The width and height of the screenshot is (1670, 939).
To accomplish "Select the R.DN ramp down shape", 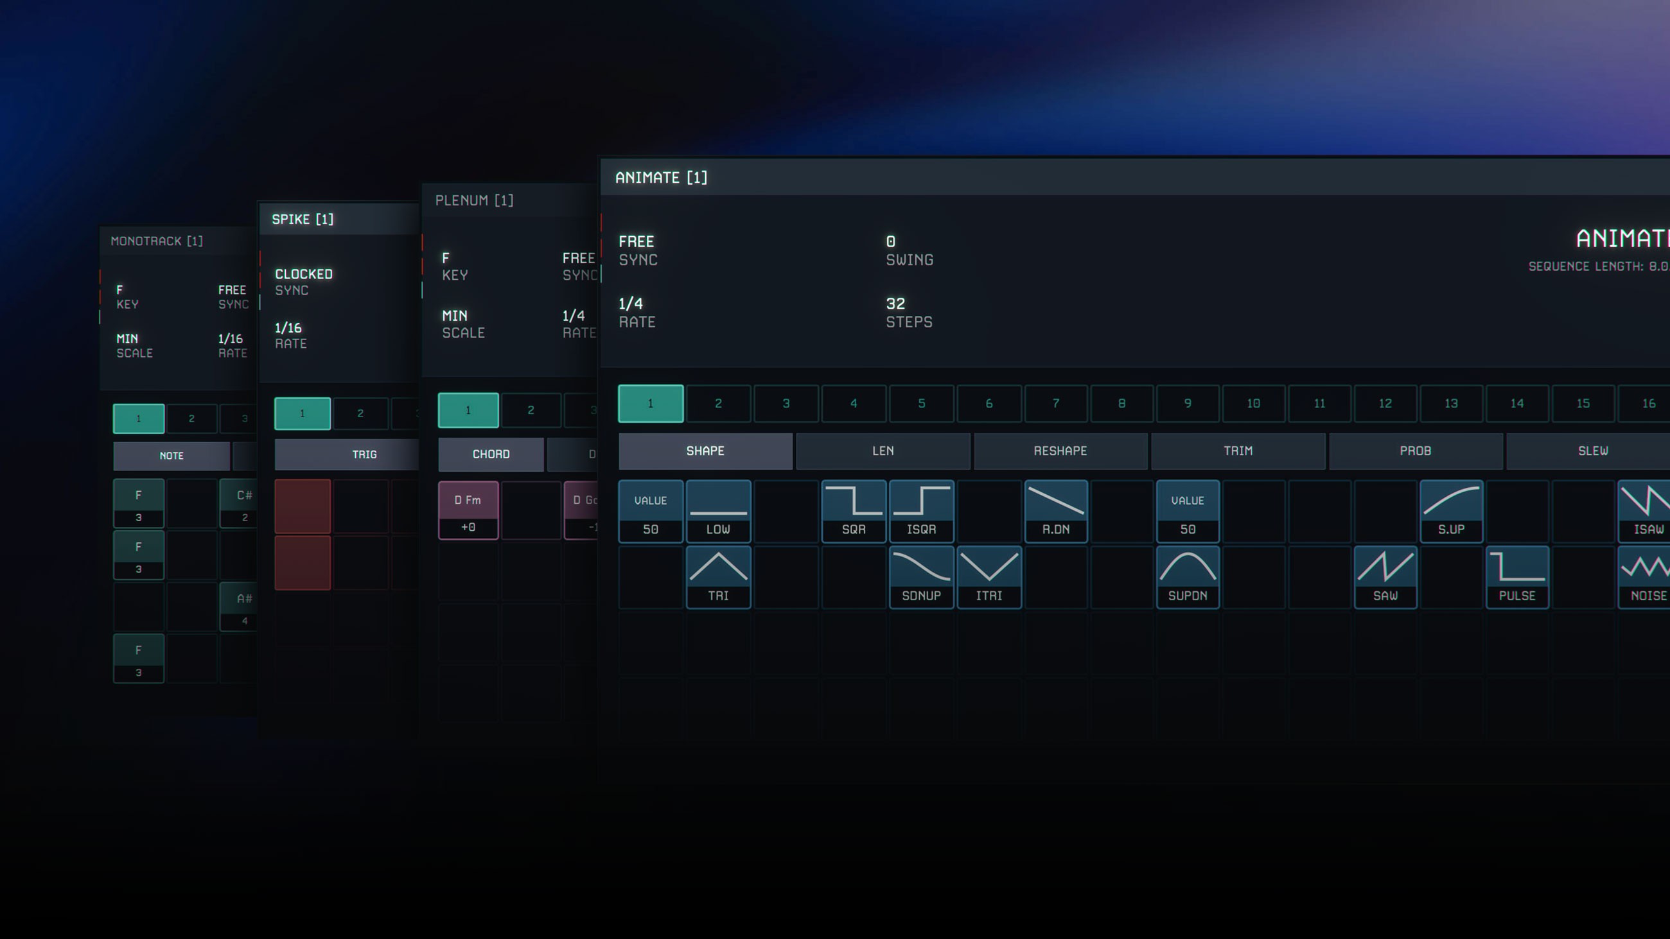I will pyautogui.click(x=1055, y=511).
